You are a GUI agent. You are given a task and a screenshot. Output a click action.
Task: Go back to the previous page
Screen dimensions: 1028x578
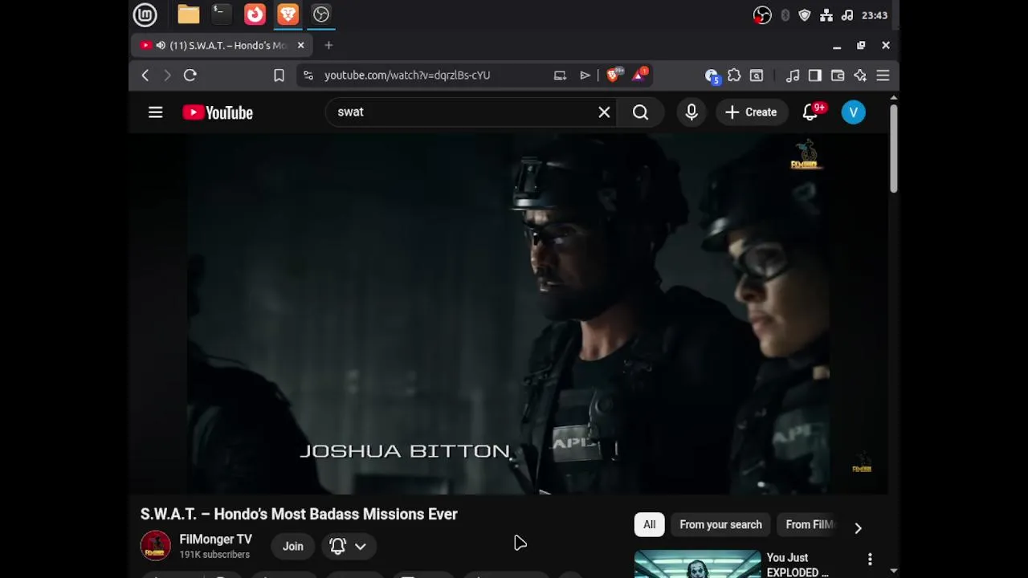pos(145,75)
